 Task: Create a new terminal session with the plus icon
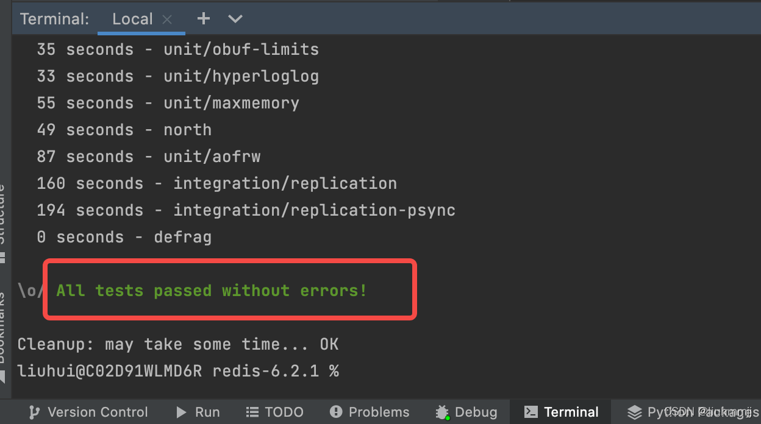pos(203,18)
